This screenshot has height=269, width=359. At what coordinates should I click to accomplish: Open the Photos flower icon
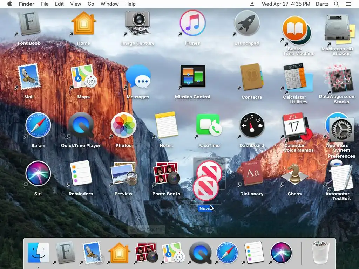pos(124,125)
